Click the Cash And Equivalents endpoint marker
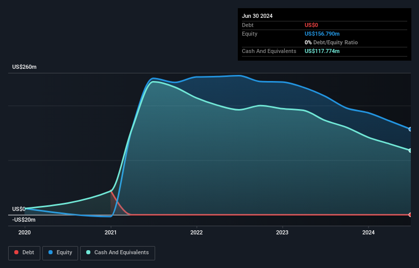The height and width of the screenshot is (268, 419). point(410,151)
